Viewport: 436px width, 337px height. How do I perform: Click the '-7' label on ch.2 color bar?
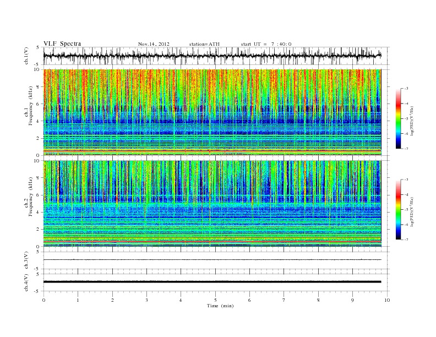(406, 240)
